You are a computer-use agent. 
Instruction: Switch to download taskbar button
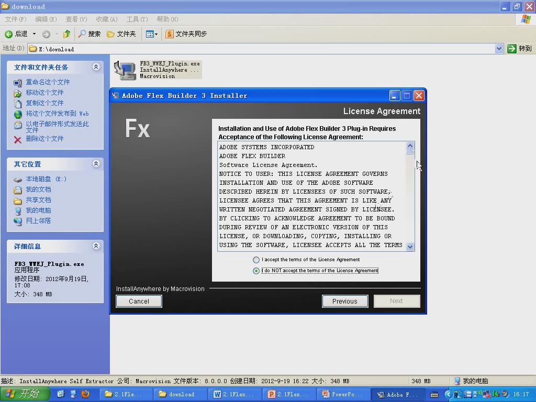point(180,395)
